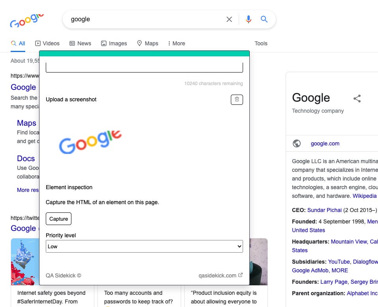Click the uploaded Google logo screenshot preview
378x307 pixels.
point(90,142)
